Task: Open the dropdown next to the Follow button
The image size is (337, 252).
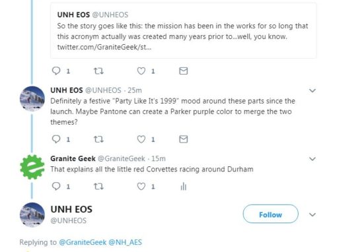Action: (313, 214)
